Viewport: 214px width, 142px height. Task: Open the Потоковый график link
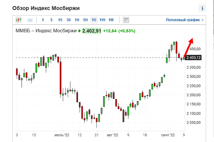(183, 20)
